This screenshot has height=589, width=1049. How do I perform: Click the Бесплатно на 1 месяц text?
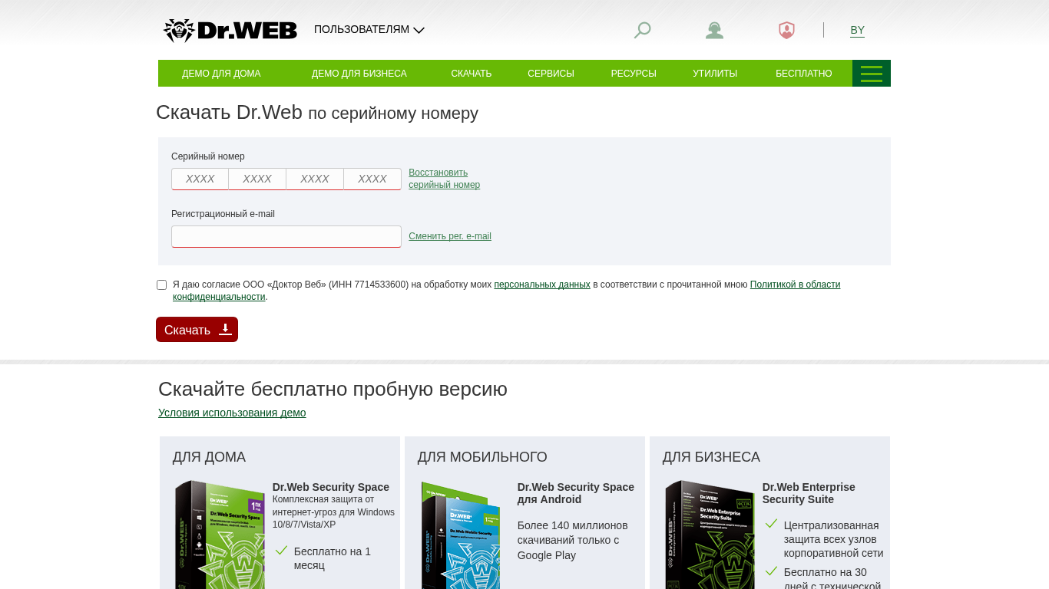click(x=333, y=558)
